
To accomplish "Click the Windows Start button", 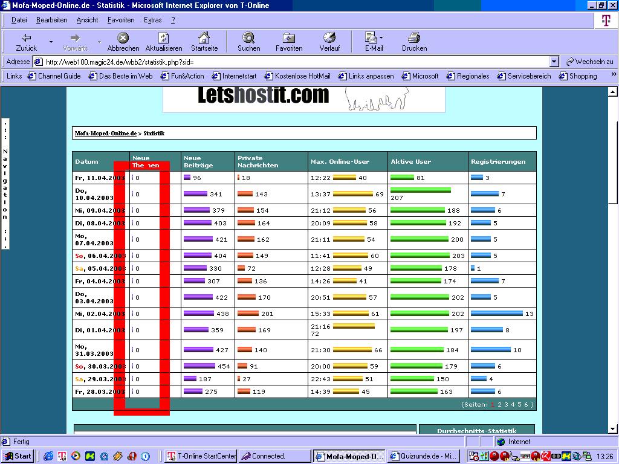I will tap(18, 456).
